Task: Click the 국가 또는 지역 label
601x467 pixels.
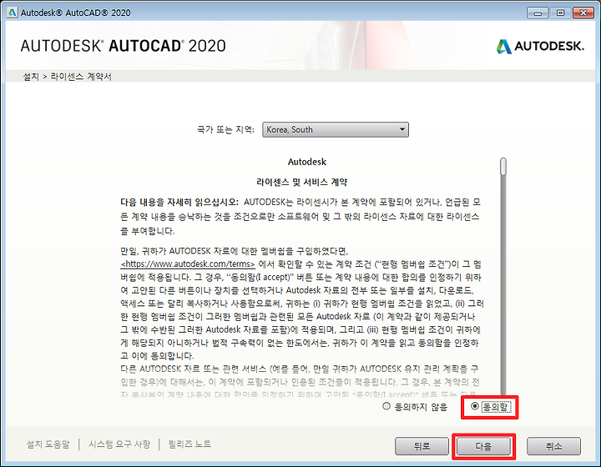Action: coord(225,129)
